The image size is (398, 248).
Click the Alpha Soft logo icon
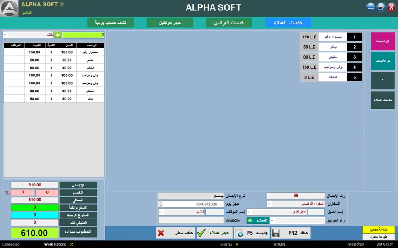[x=9, y=8]
